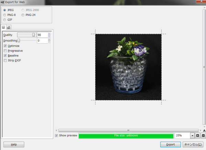The width and height of the screenshot is (206, 150).
Task: Click the Quality slider handle
Action: [x=34, y=35]
